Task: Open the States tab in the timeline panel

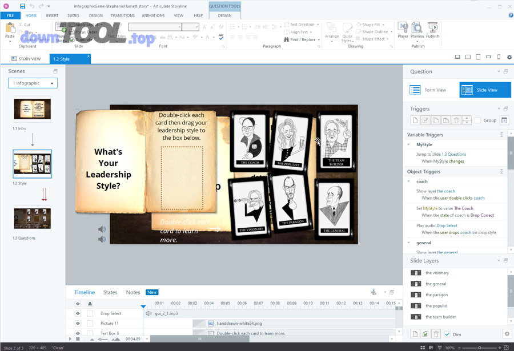Action: [110, 292]
